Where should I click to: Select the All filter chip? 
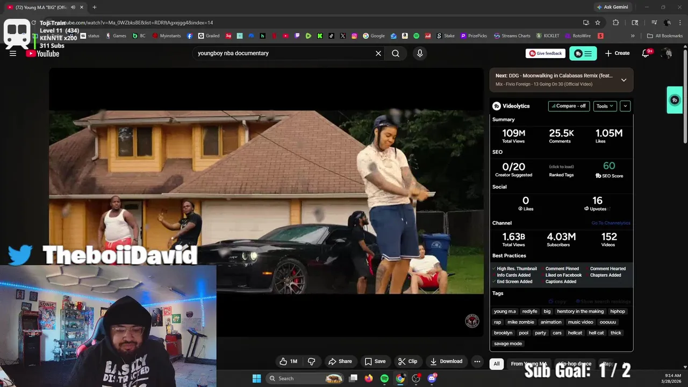point(497,364)
